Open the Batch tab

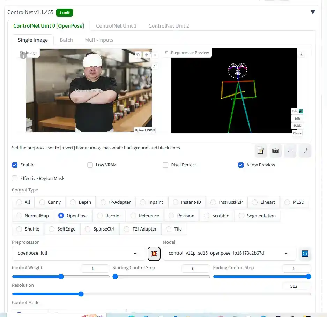(x=66, y=40)
